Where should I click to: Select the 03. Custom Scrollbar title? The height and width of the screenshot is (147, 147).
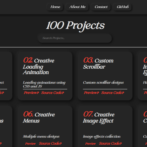(x=98, y=63)
